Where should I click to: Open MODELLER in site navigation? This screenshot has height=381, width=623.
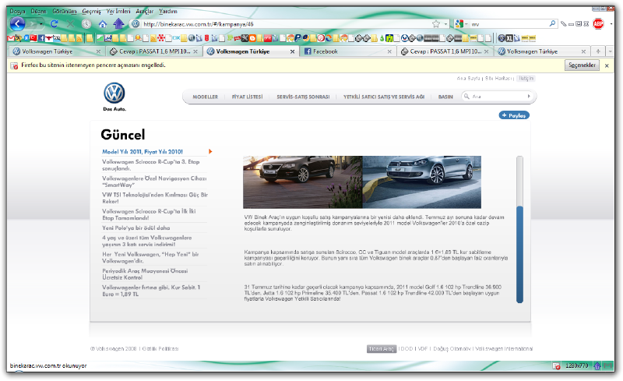[206, 97]
